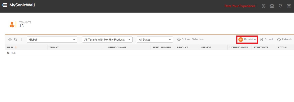The width and height of the screenshot is (294, 102).
Task: Open the shopping cart
Action: (289, 6)
